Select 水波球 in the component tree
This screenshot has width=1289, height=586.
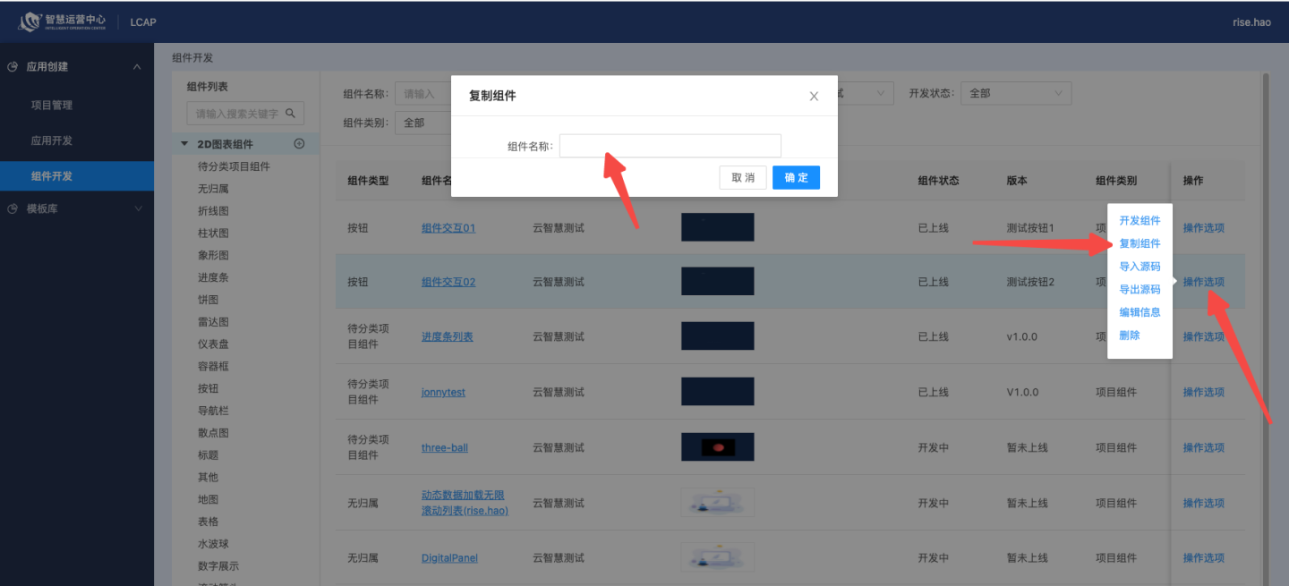(x=213, y=544)
